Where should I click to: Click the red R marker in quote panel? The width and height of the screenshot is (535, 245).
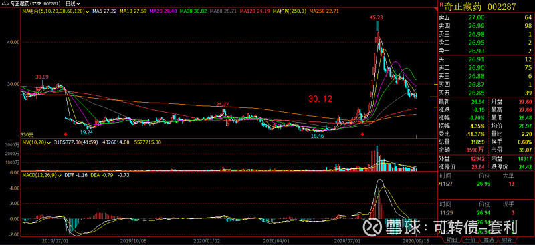pyautogui.click(x=441, y=5)
